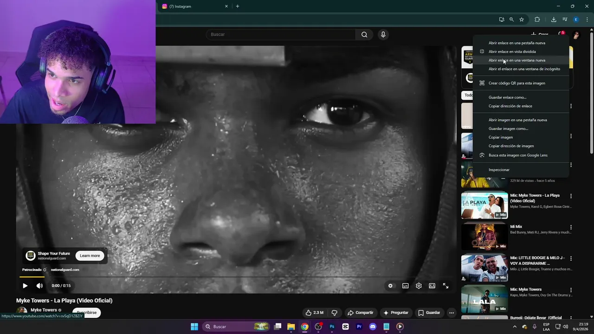Open the Mi Mix playlist thumbnail
Viewport: 594px width, 334px height.
[x=484, y=236]
